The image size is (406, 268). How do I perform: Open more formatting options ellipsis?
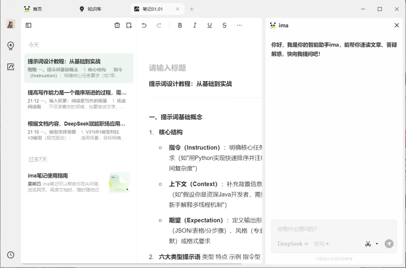point(239,25)
